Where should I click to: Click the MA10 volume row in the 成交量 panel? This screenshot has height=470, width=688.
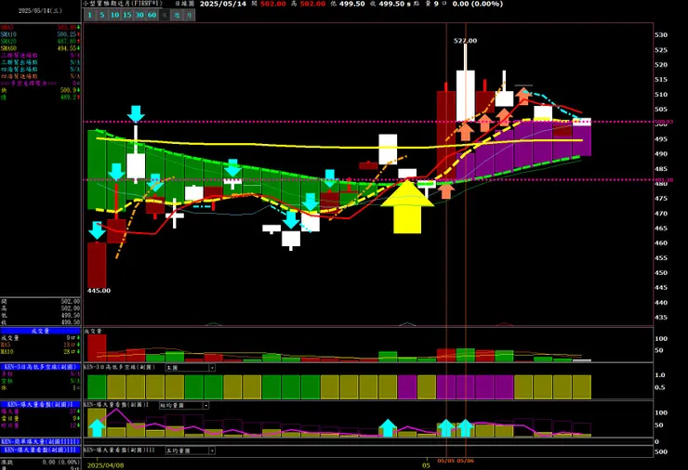40,352
